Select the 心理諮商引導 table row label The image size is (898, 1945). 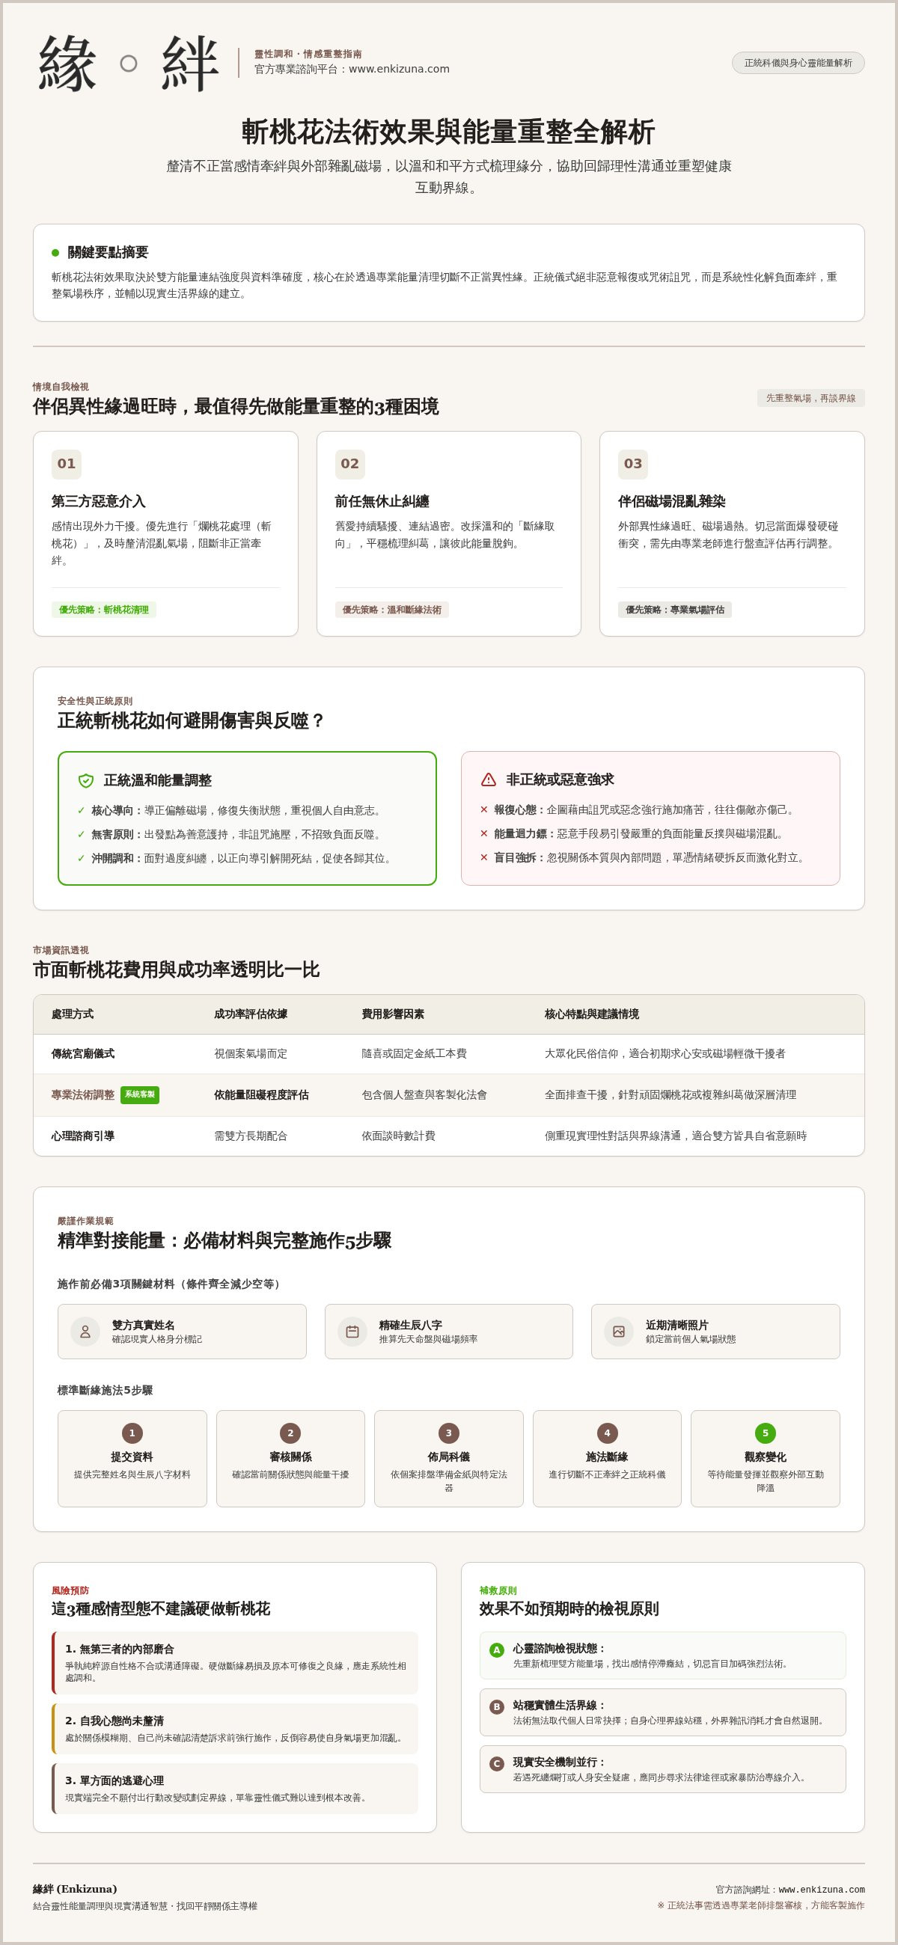pyautogui.click(x=83, y=1136)
